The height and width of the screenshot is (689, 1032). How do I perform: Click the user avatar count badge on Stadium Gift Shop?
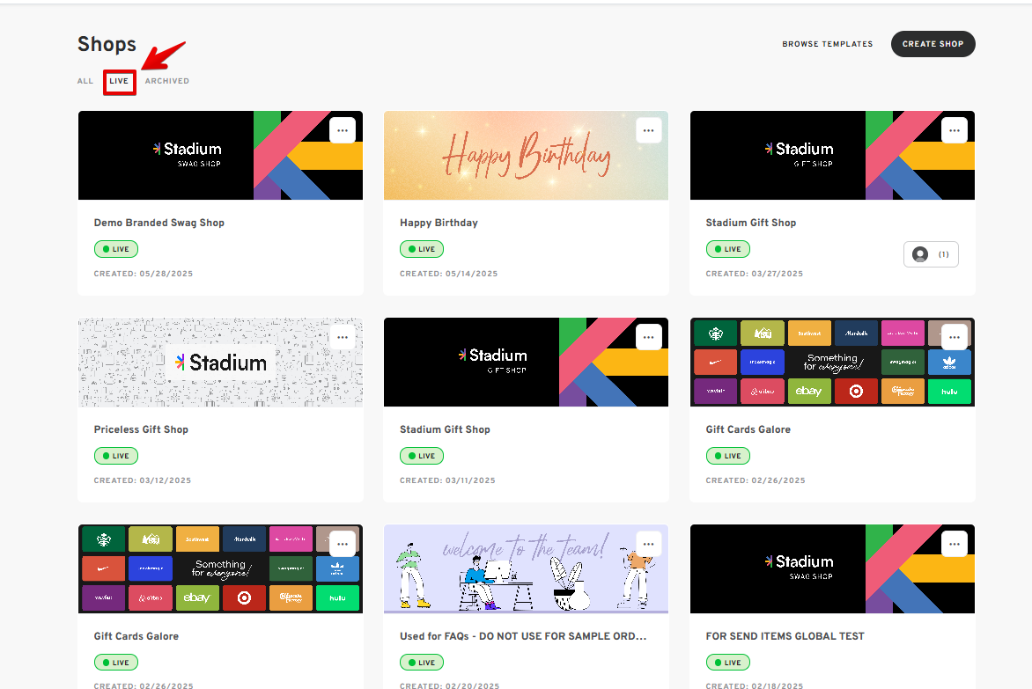coord(931,254)
